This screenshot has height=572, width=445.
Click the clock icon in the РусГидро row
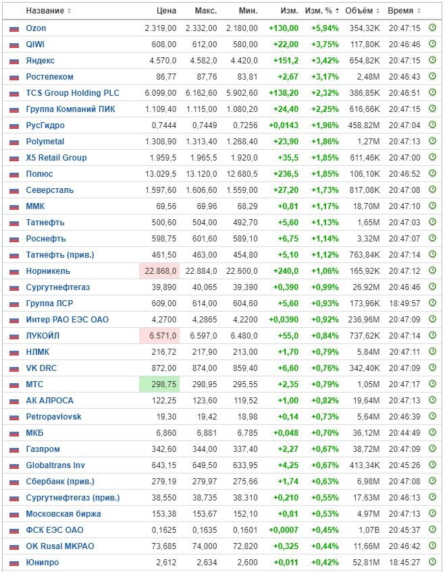[x=432, y=125]
